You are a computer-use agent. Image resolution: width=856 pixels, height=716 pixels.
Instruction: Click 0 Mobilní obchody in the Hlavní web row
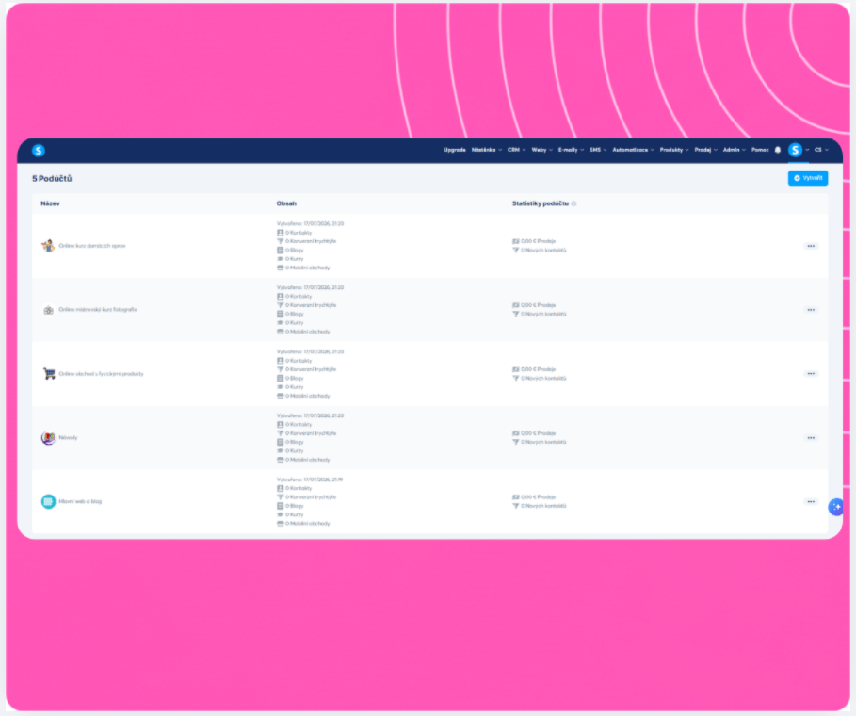click(307, 523)
